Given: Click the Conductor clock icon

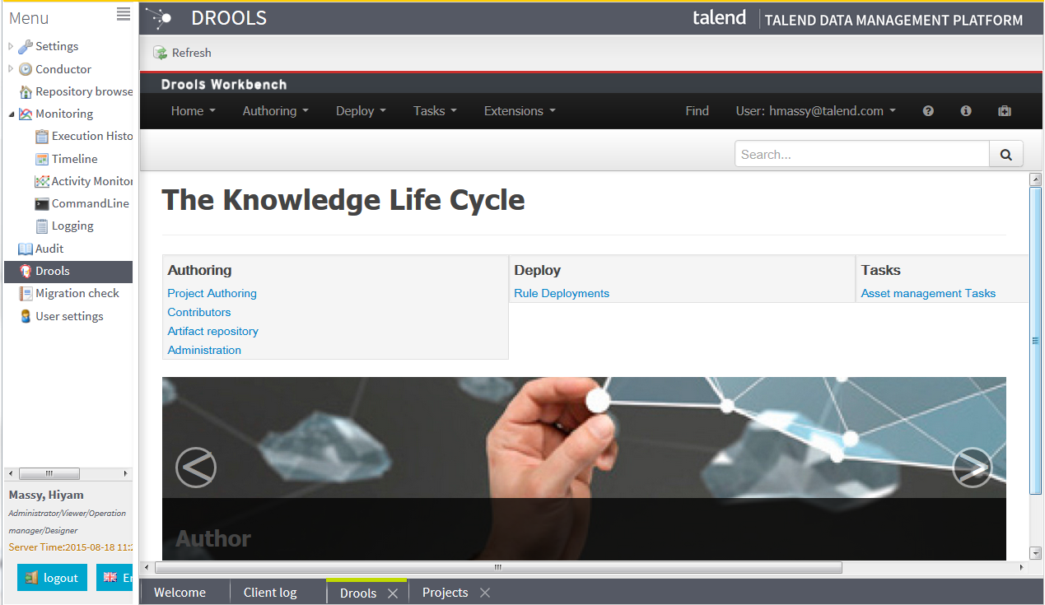Looking at the screenshot, I should [x=26, y=69].
